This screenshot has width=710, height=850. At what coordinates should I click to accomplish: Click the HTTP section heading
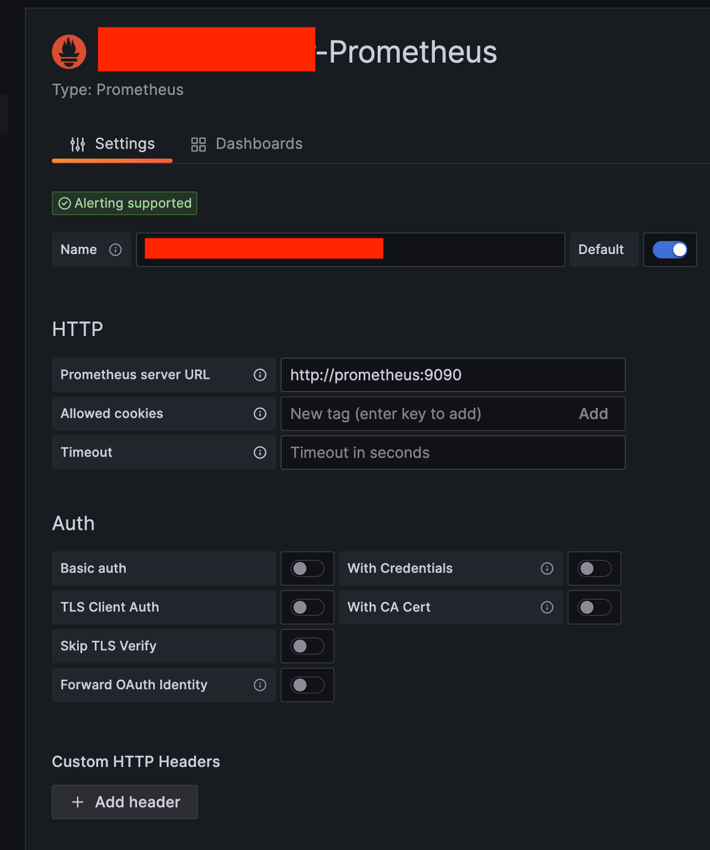point(78,330)
